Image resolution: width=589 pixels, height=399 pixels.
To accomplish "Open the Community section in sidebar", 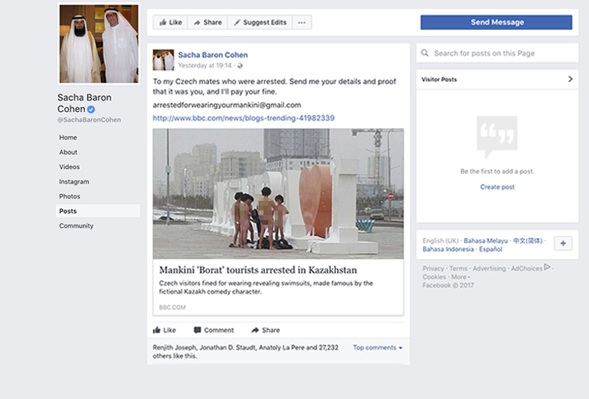I will [x=76, y=225].
